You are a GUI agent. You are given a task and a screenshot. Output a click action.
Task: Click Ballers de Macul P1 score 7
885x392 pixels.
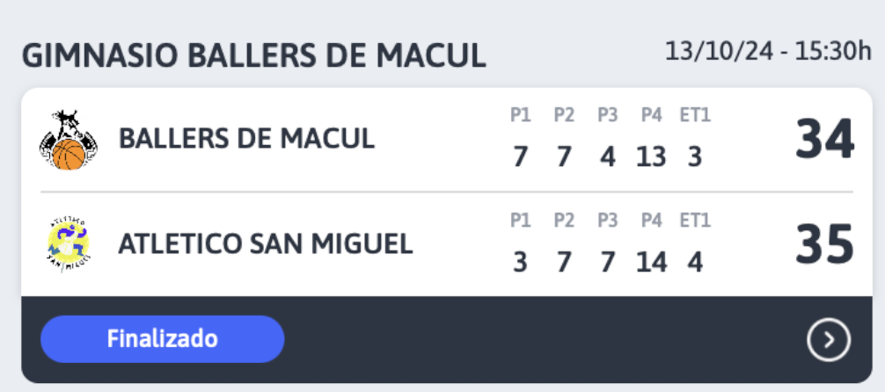pyautogui.click(x=521, y=156)
